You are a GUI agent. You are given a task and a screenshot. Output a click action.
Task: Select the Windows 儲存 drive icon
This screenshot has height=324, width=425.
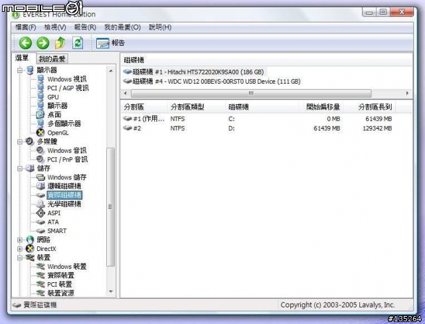[41, 177]
